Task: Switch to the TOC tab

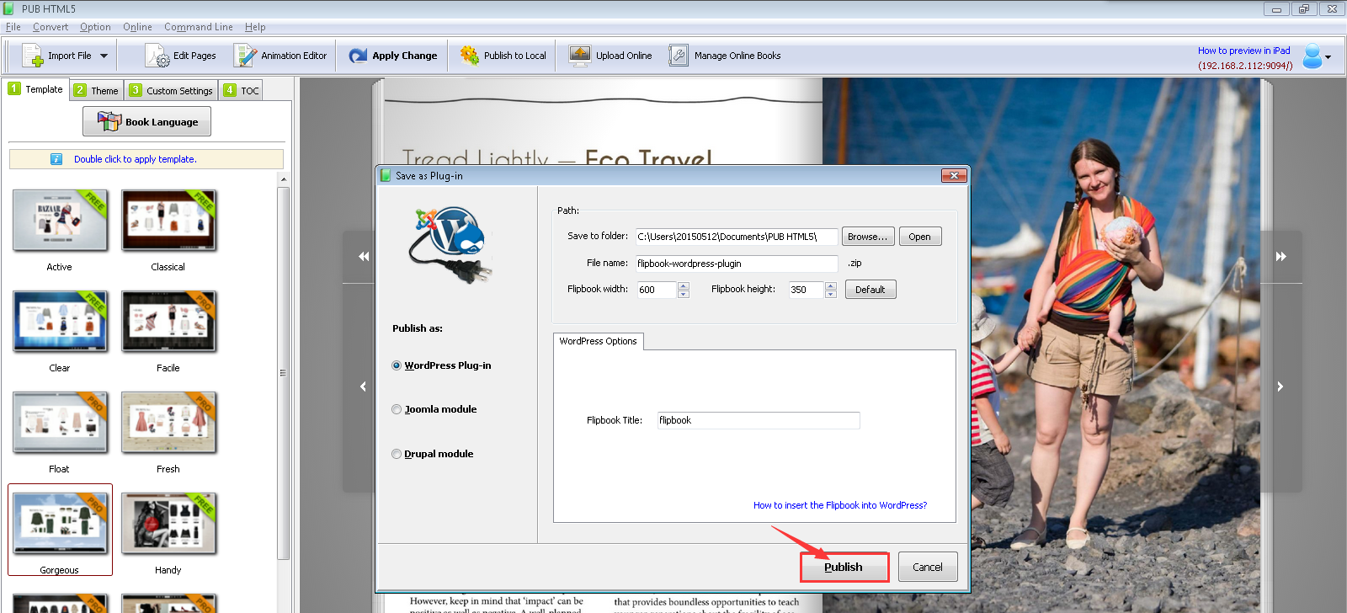Action: (x=241, y=90)
